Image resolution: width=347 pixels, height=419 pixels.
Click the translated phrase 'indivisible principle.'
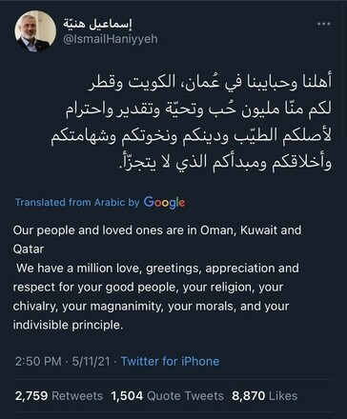[x=68, y=325]
